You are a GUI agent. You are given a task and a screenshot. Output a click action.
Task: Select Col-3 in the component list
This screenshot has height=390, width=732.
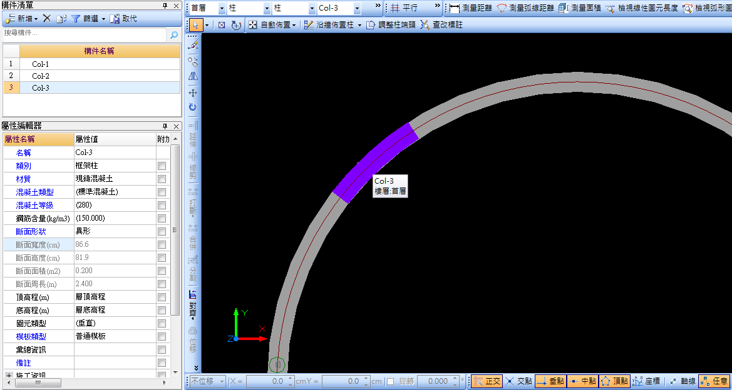coord(100,87)
